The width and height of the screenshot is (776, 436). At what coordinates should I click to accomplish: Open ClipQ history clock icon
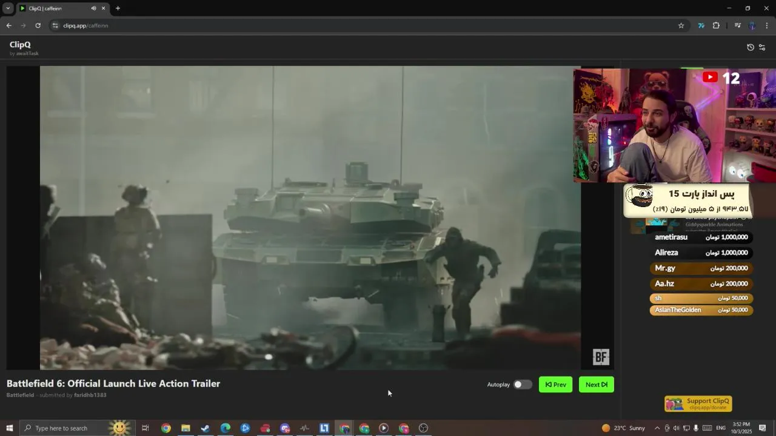(x=751, y=47)
